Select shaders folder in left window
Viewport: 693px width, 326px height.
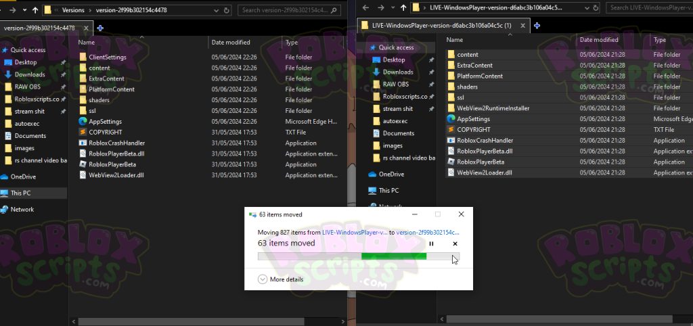point(99,100)
